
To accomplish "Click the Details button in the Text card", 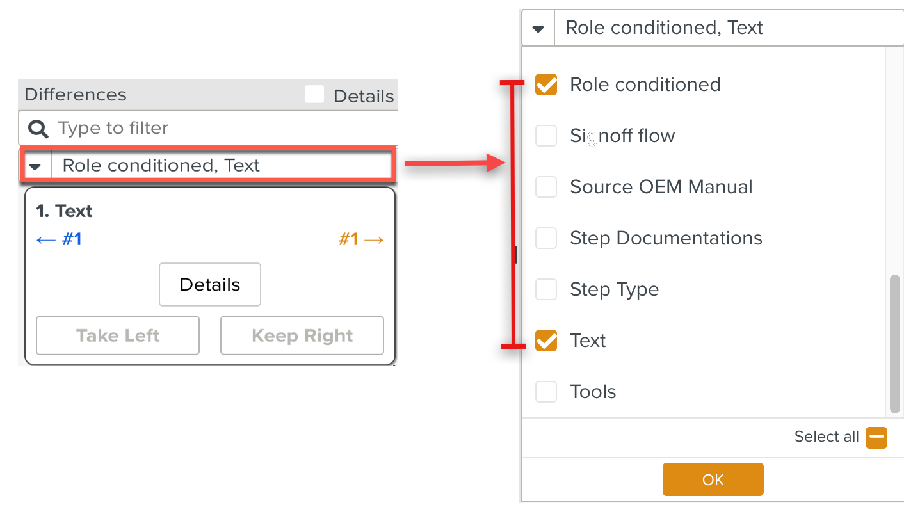I will (x=209, y=285).
